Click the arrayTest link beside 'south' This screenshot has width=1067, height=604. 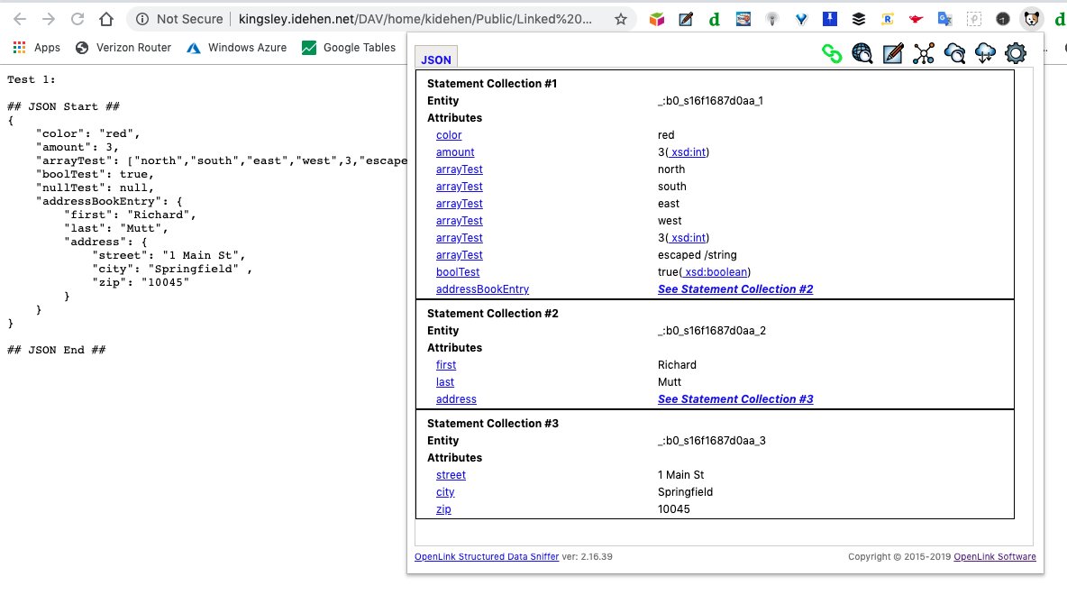(x=460, y=186)
